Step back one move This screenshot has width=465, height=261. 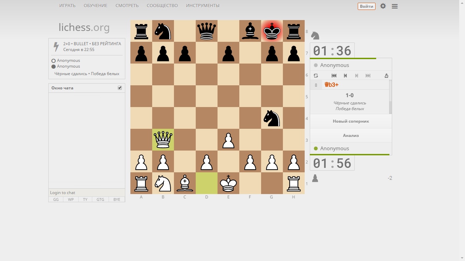[x=345, y=76]
